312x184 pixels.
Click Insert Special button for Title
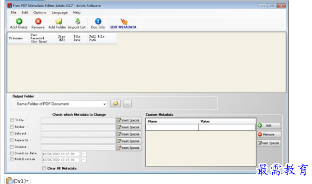(129, 120)
